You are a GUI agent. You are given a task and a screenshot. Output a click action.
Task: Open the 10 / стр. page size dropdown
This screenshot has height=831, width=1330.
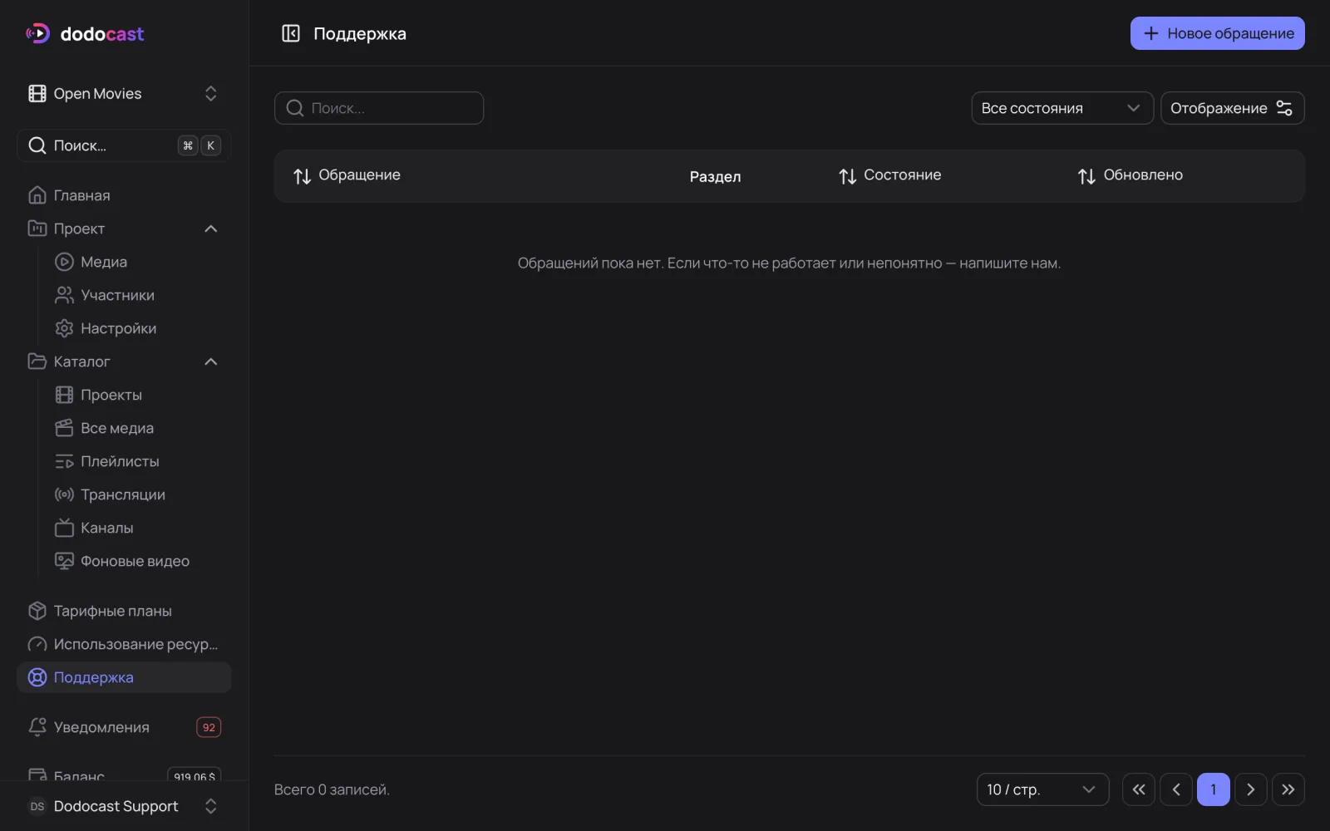pyautogui.click(x=1042, y=789)
